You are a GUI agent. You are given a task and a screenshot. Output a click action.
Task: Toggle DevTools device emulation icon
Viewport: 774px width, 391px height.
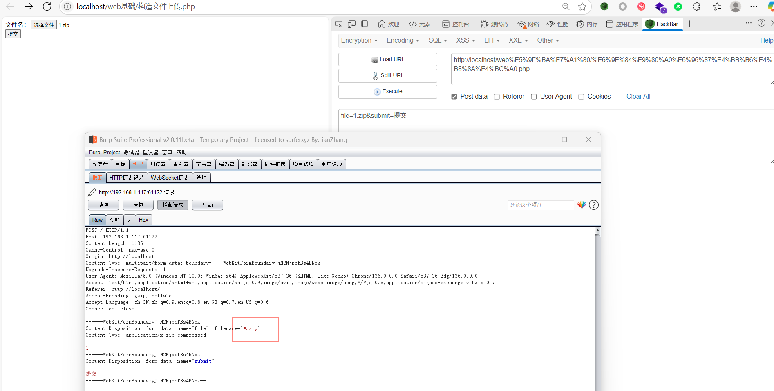pos(351,24)
